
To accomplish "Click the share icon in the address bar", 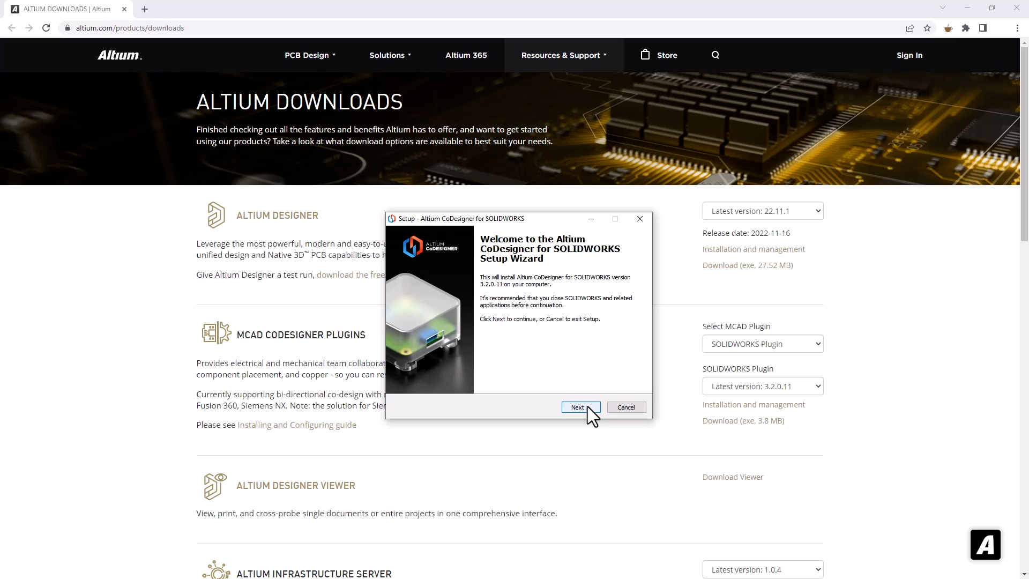I will pyautogui.click(x=910, y=28).
